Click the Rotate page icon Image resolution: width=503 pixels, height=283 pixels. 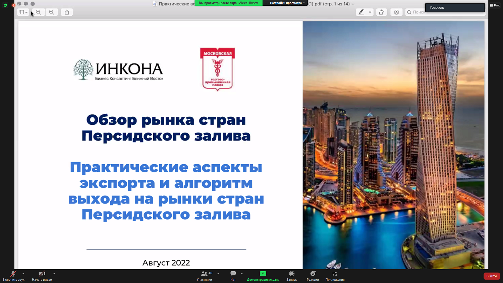point(382,12)
